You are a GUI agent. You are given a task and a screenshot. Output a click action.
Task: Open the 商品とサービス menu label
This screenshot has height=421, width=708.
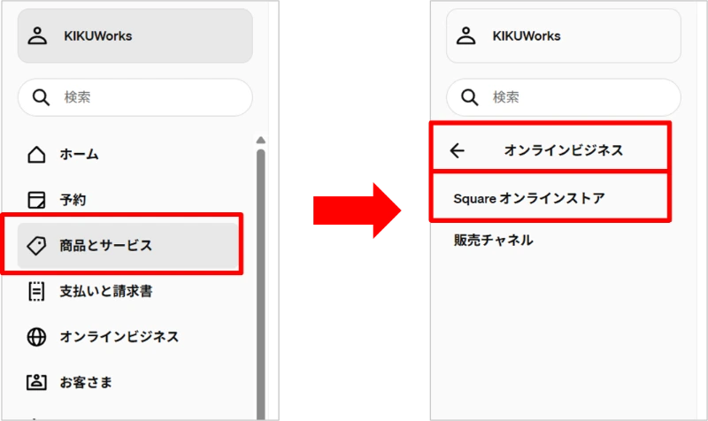click(x=105, y=246)
